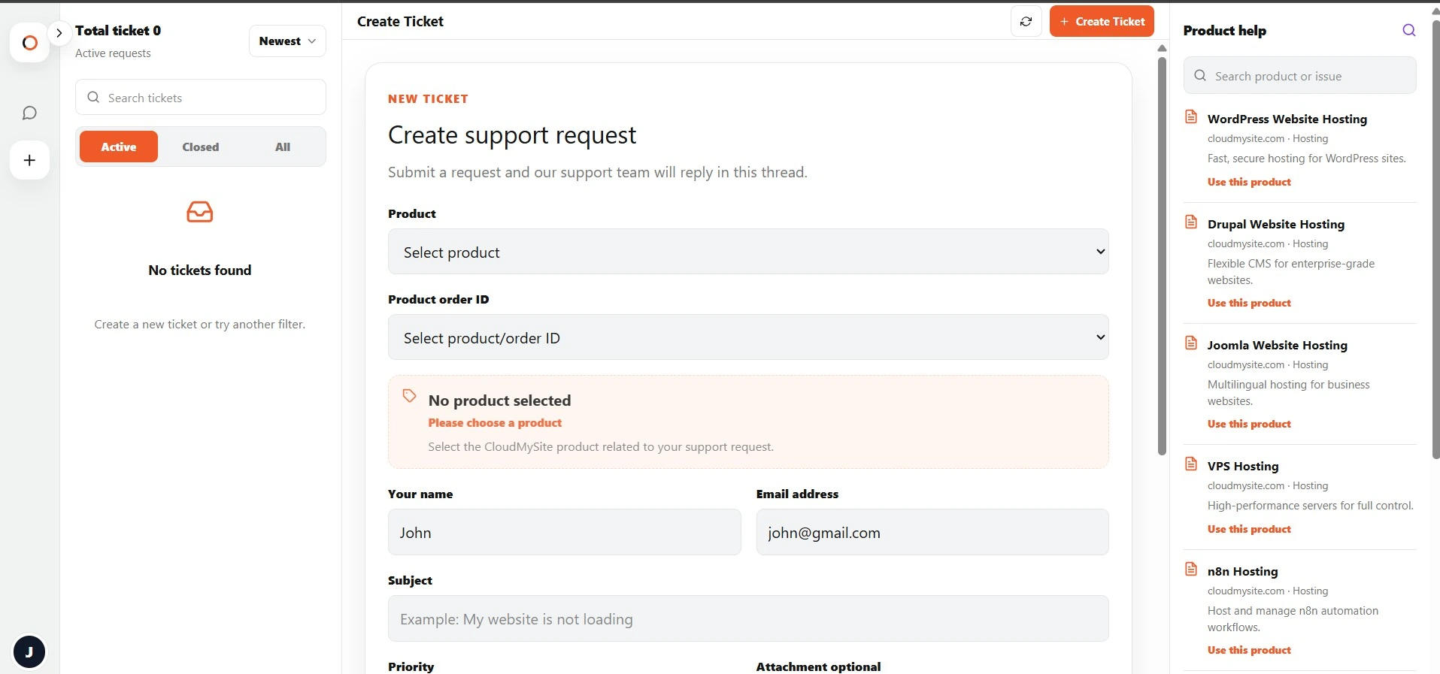
Task: Click the WordPress Website Hosting document icon
Action: pyautogui.click(x=1191, y=116)
